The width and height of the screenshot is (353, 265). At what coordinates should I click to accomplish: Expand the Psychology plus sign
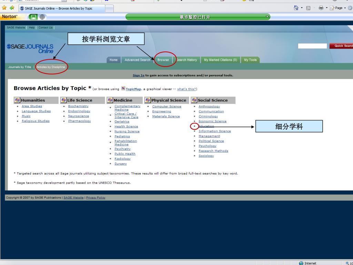pos(194,146)
